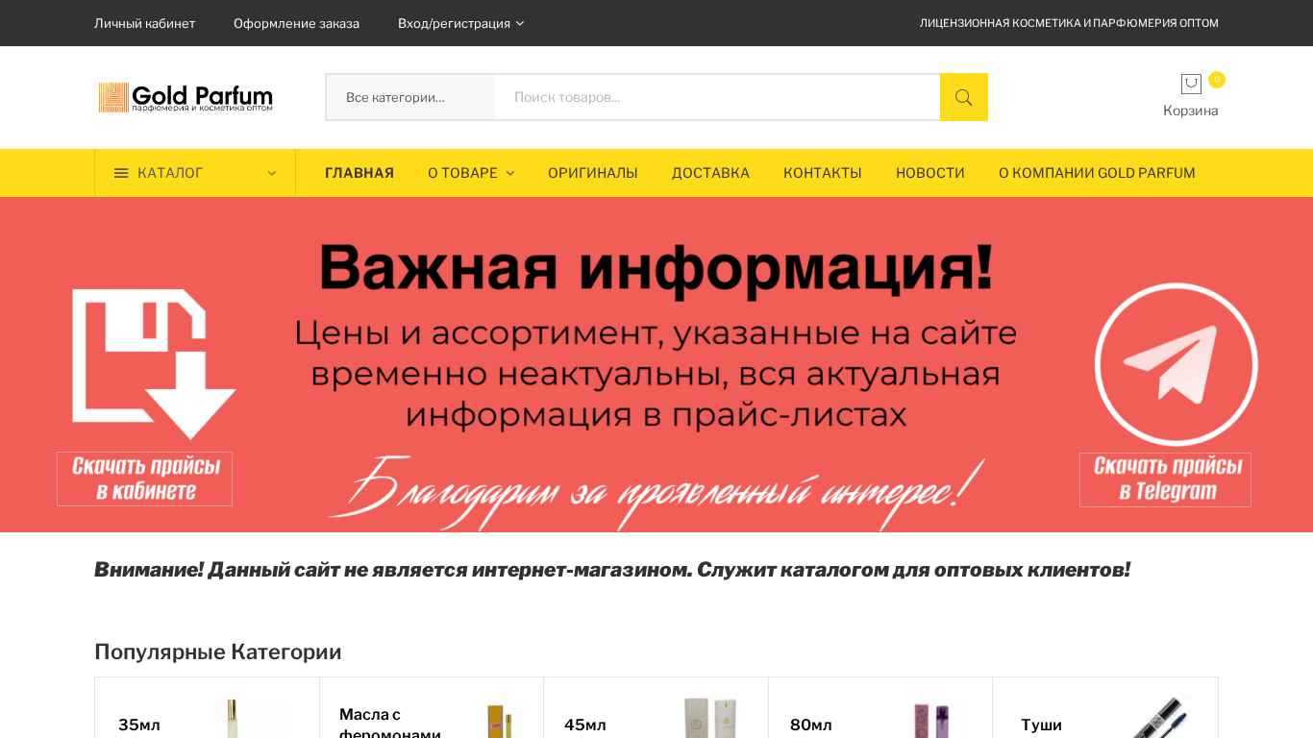Open the Все категории selector
The image size is (1313, 738).
point(410,97)
